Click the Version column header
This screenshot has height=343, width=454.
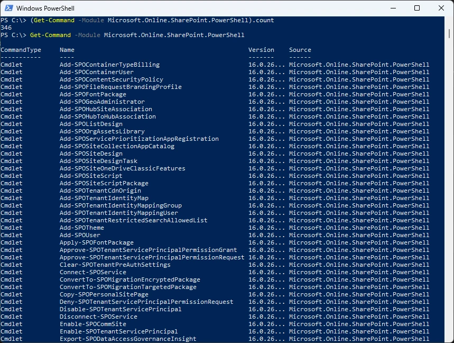pos(261,50)
